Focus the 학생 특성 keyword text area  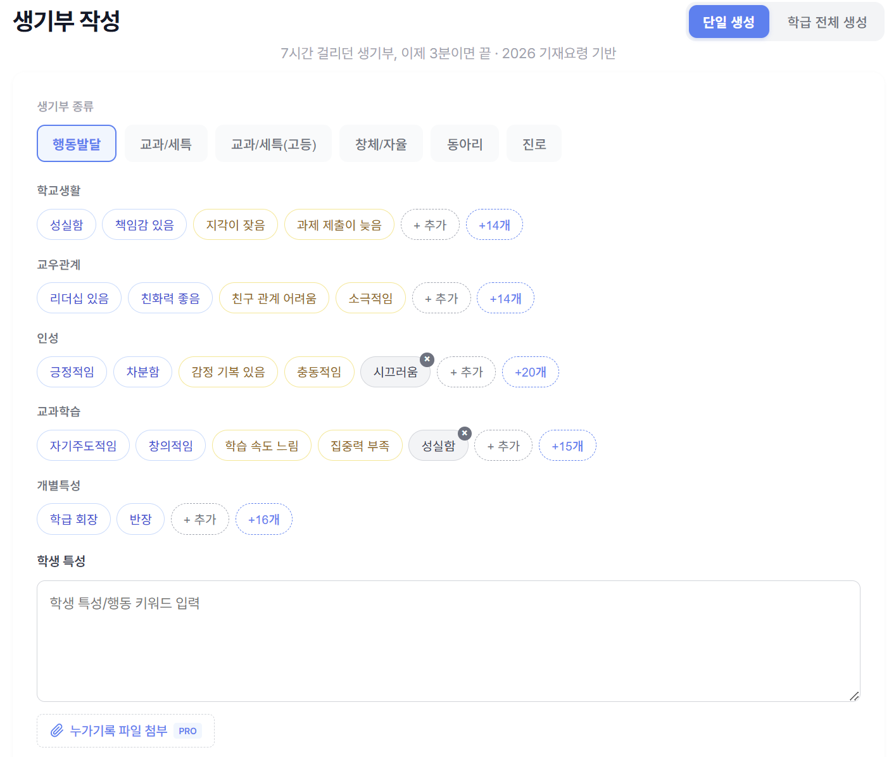448,641
